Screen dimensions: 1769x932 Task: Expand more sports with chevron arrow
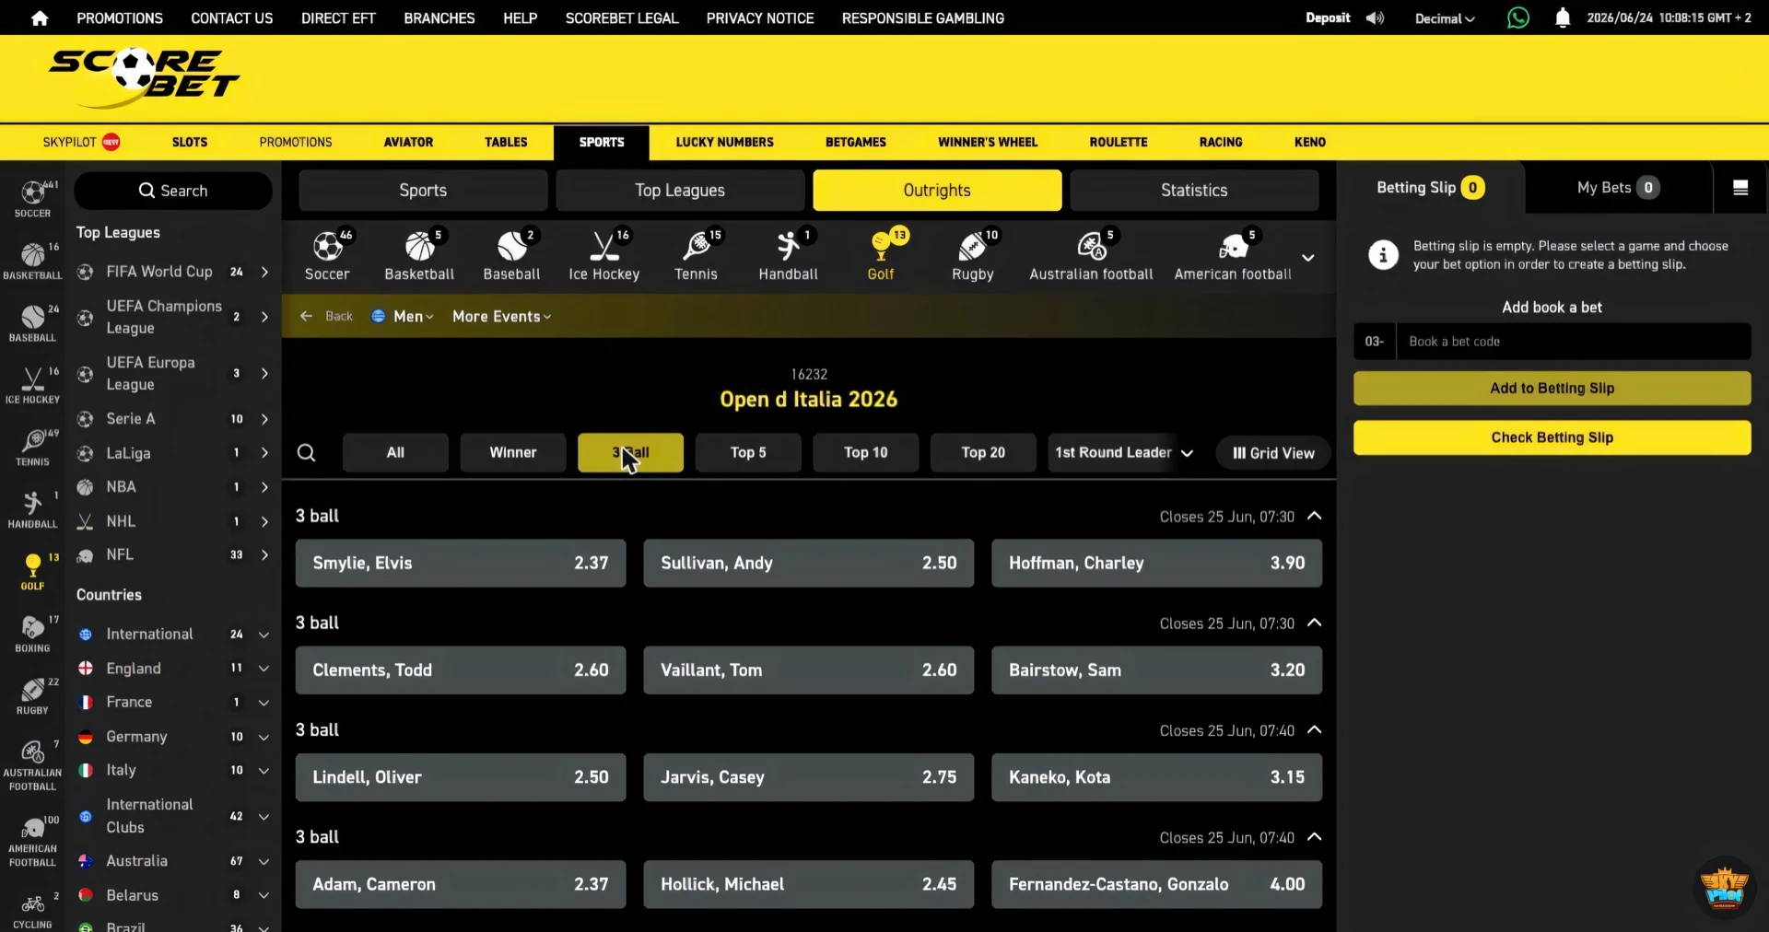(x=1307, y=258)
